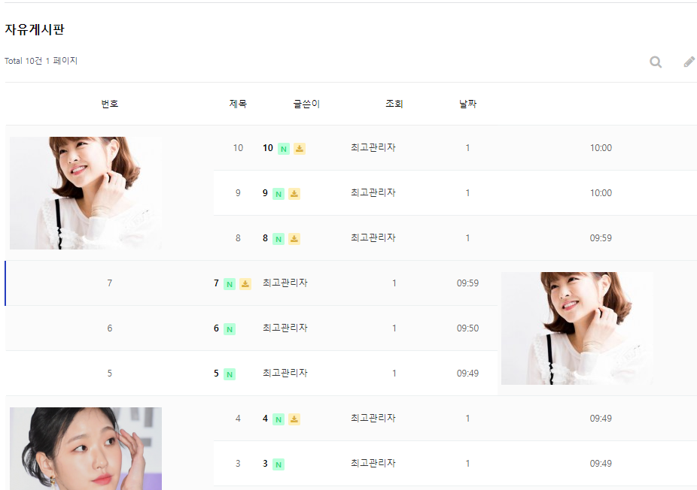This screenshot has width=697, height=490.
Task: Click author 최고관리자 on post 8 row
Action: click(373, 238)
